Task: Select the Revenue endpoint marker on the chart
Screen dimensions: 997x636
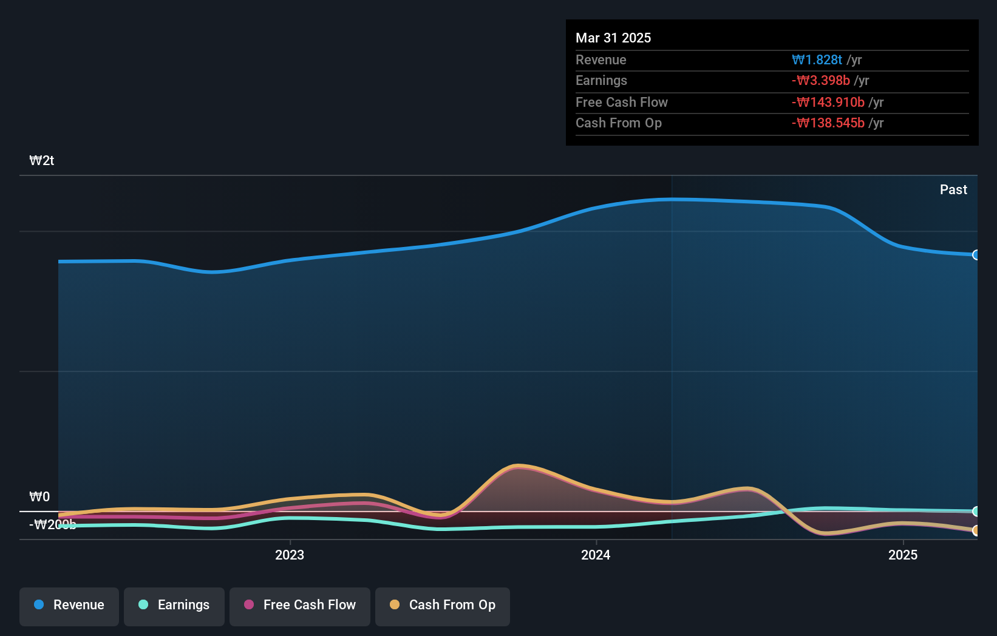Action: [976, 255]
